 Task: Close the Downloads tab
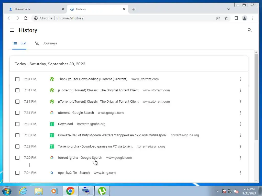pos(63,9)
